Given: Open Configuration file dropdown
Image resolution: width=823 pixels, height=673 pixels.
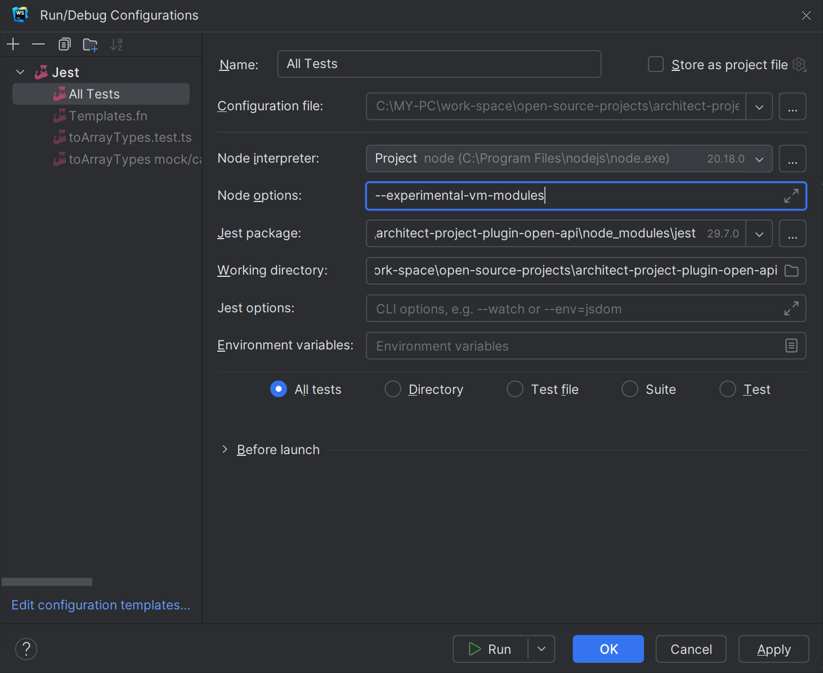Looking at the screenshot, I should pos(759,106).
